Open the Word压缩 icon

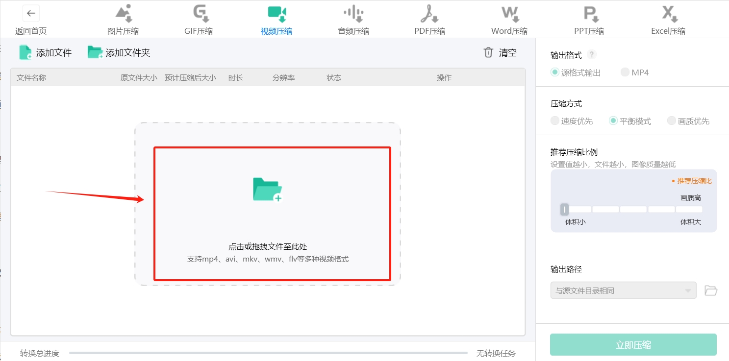(510, 14)
